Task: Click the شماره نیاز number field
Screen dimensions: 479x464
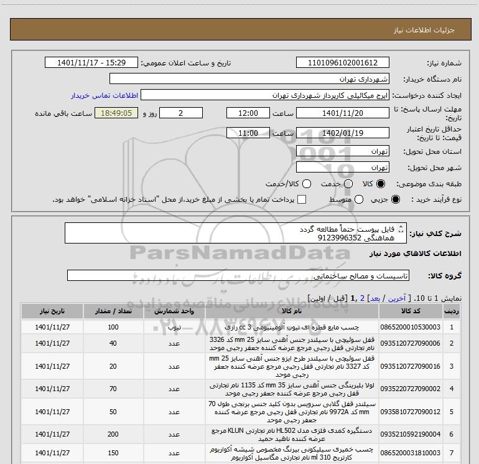Action: [x=343, y=63]
